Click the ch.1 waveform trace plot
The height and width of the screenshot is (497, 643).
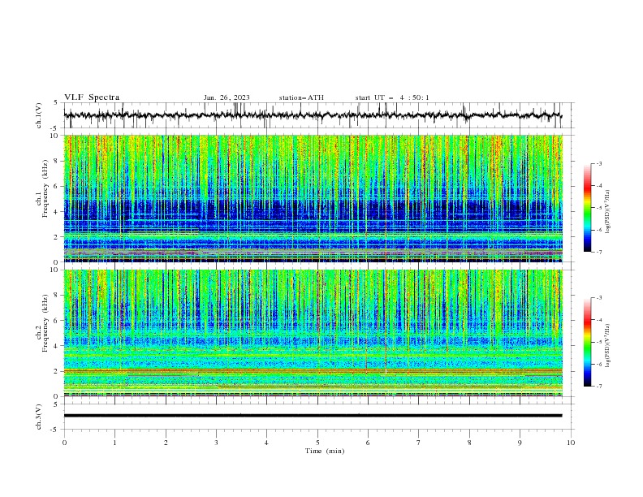[313, 115]
